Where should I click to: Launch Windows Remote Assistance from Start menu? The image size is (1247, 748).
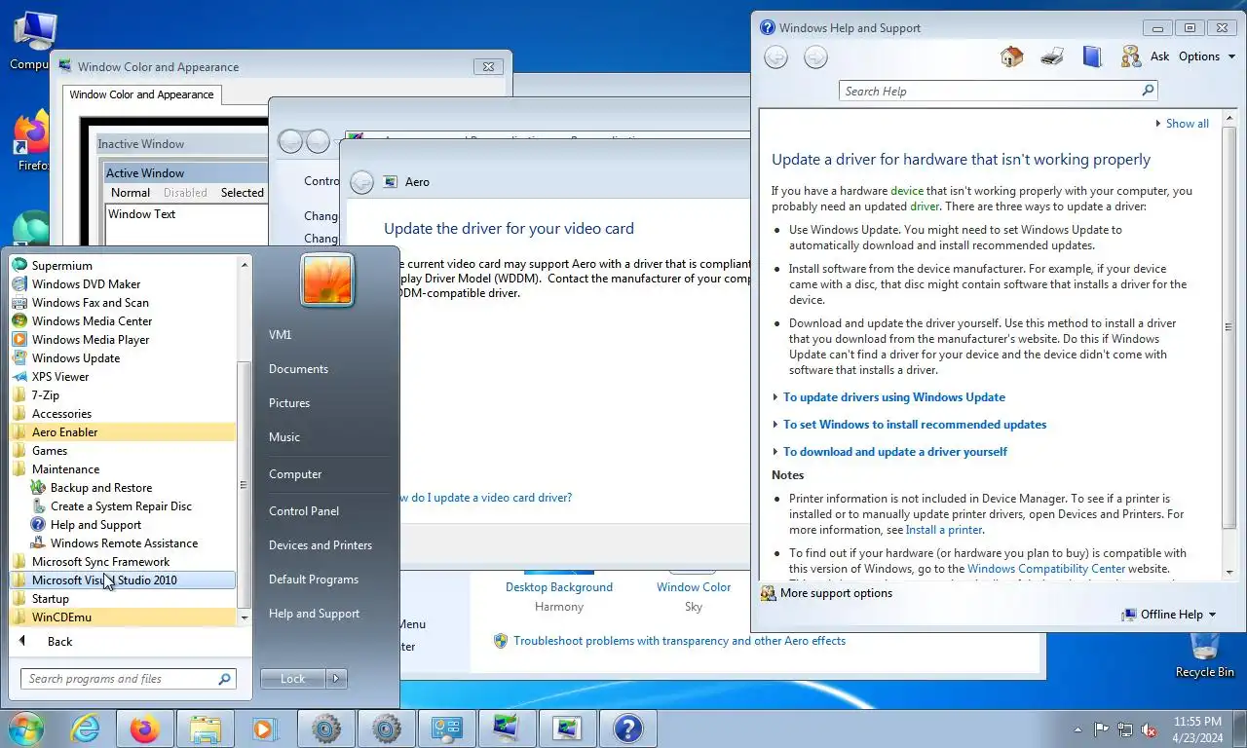[124, 542]
